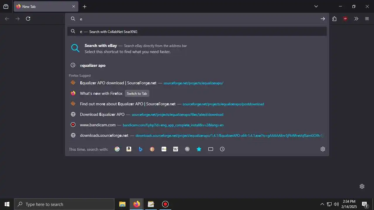Search this time with Wikipedia

coord(176,149)
